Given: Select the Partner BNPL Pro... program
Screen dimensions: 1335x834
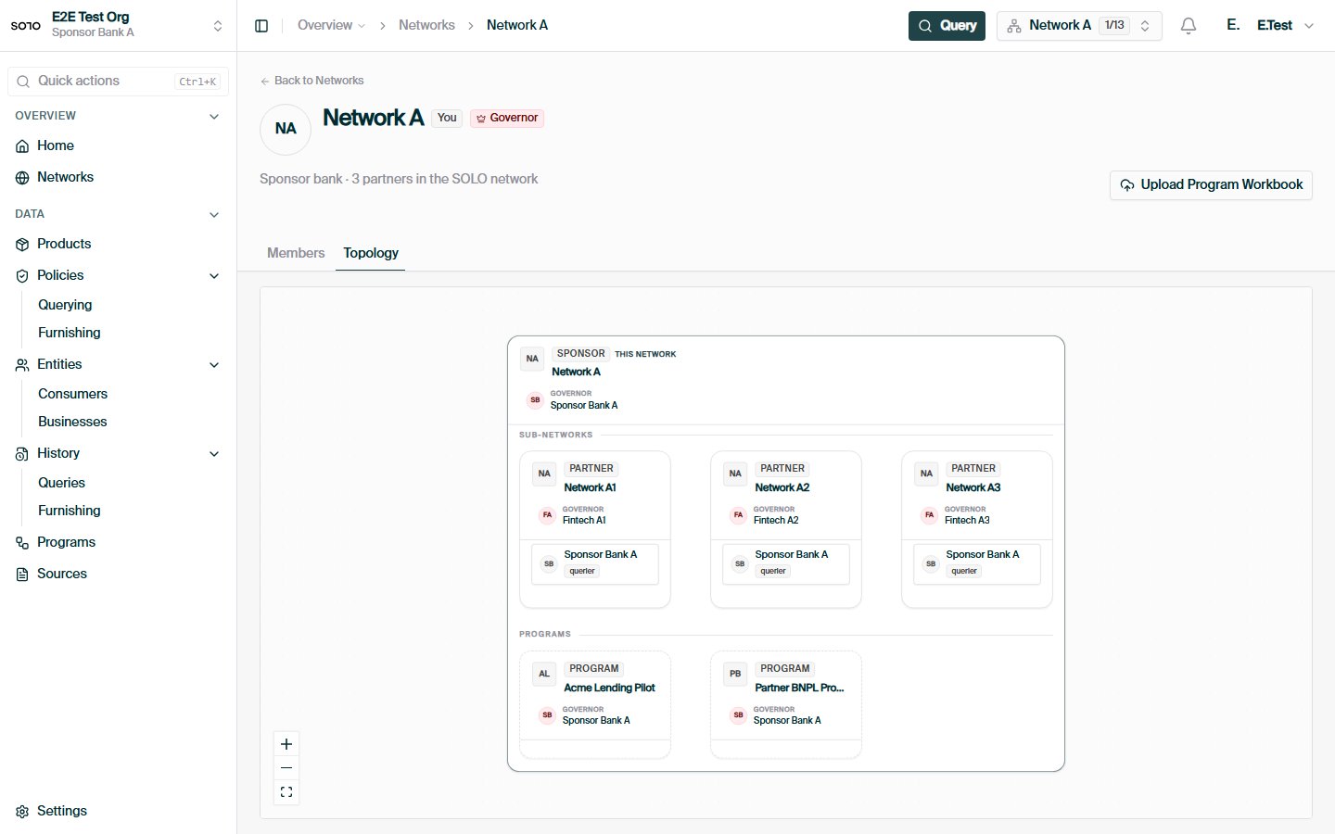Looking at the screenshot, I should coord(786,704).
